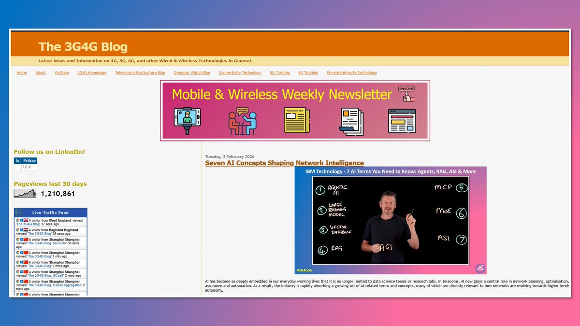Image resolution: width=580 pixels, height=326 pixels.
Task: Click the blog tagline 'Latest News and Information'
Action: 145,61
